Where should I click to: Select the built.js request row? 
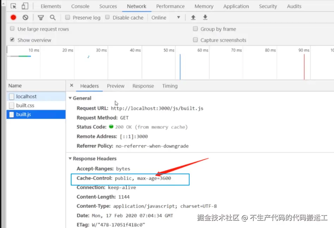click(36, 114)
